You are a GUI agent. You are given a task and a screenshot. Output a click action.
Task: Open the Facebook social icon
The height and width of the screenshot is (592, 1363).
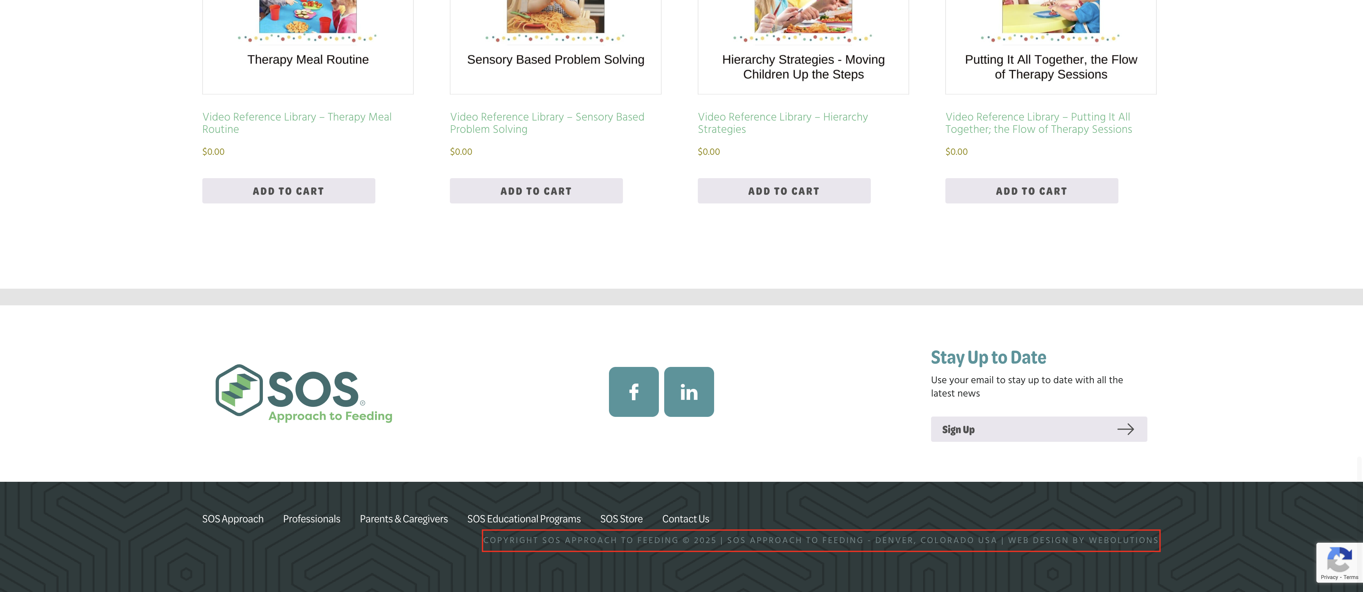pos(633,392)
